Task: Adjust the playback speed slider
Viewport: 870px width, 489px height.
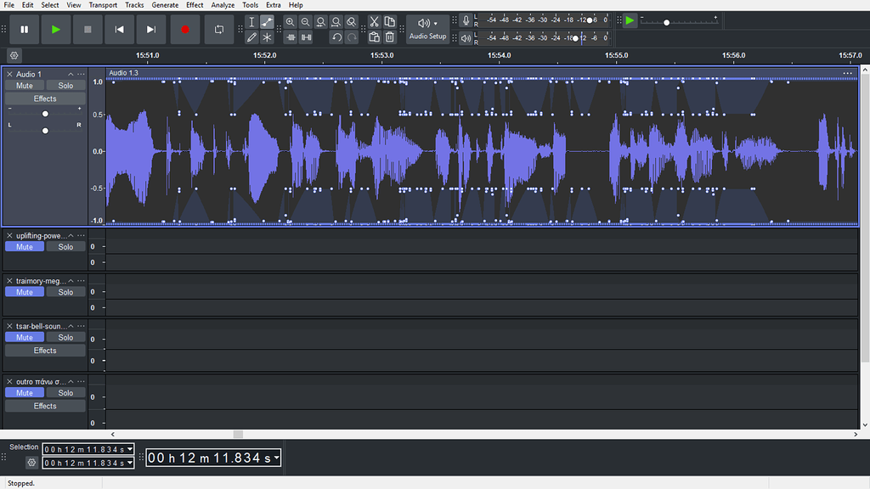Action: pos(666,21)
